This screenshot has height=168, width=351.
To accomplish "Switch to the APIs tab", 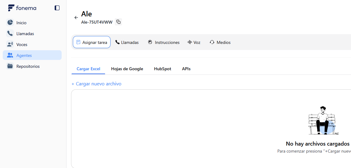I will point(186,69).
